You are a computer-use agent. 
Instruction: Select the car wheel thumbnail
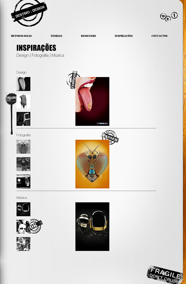24,181
